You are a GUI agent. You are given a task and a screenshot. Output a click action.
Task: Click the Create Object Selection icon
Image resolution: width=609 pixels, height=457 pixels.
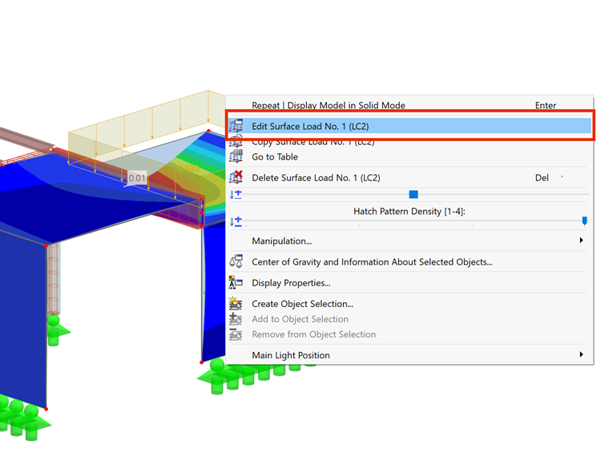coord(236,304)
